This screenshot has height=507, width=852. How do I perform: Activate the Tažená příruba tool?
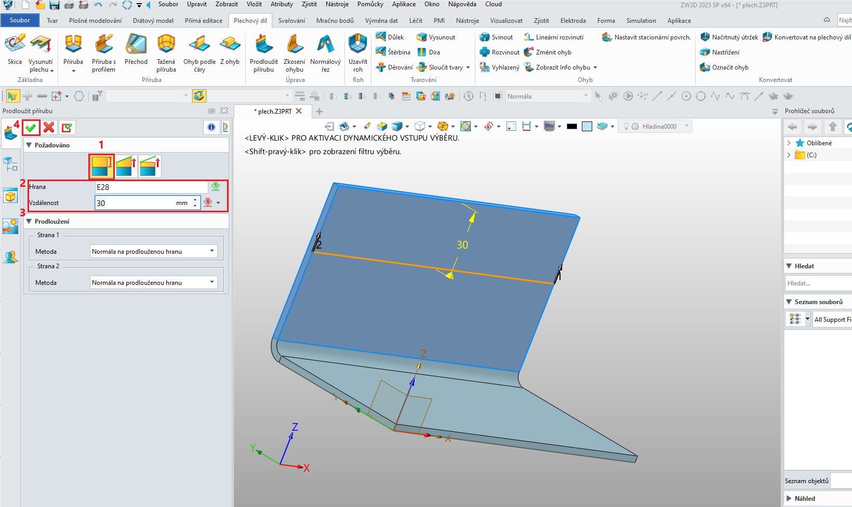(x=166, y=53)
